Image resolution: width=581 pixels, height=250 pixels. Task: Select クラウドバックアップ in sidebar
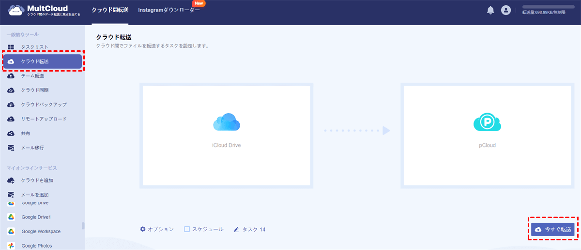(44, 104)
